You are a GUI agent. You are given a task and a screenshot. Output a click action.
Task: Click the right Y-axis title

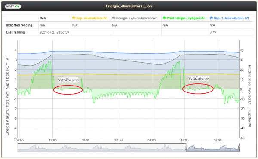249,96
